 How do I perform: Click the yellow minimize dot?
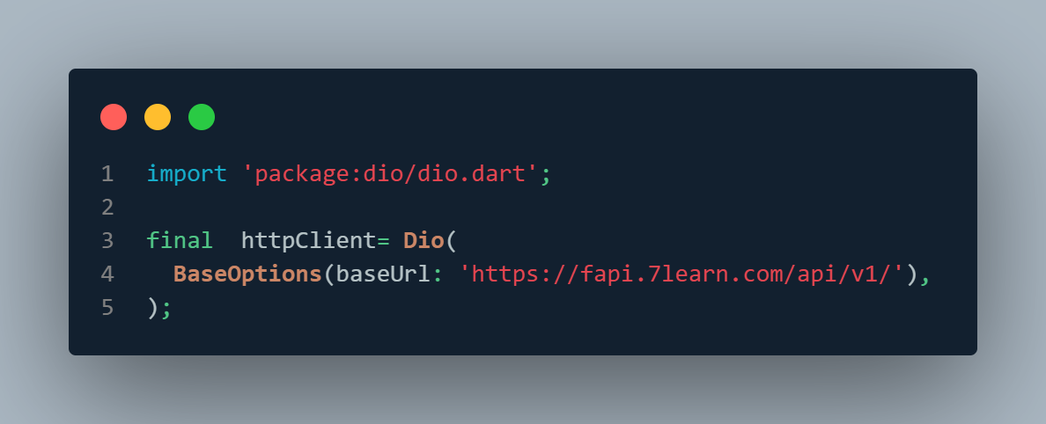(x=158, y=117)
